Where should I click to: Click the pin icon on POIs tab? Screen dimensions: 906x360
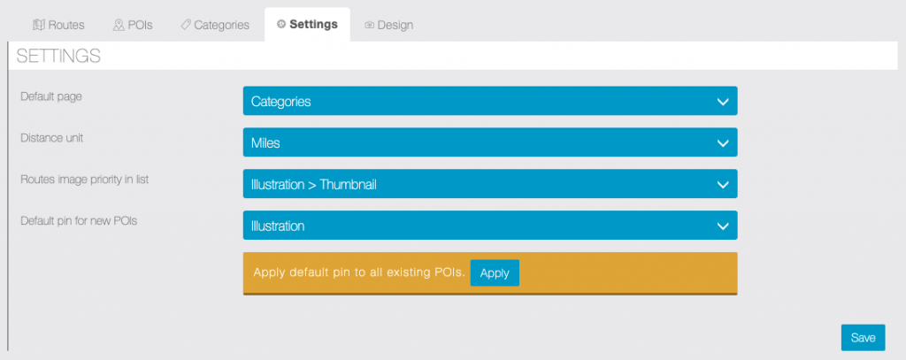point(118,25)
